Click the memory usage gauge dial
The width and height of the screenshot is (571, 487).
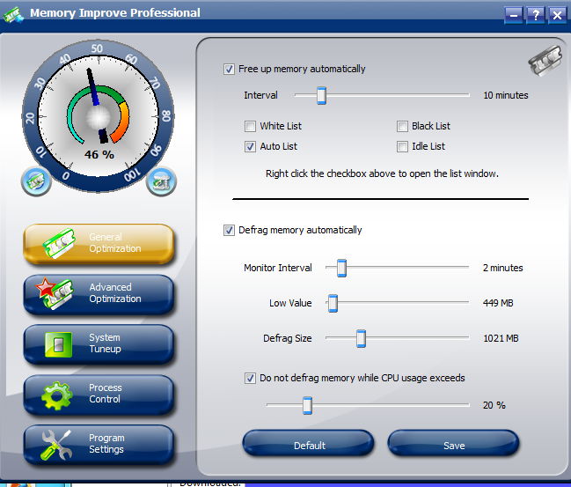(x=98, y=116)
